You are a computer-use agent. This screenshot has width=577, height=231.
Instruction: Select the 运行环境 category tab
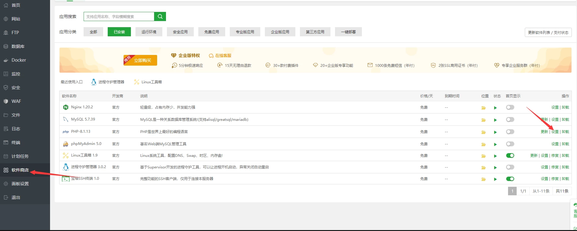[149, 32]
